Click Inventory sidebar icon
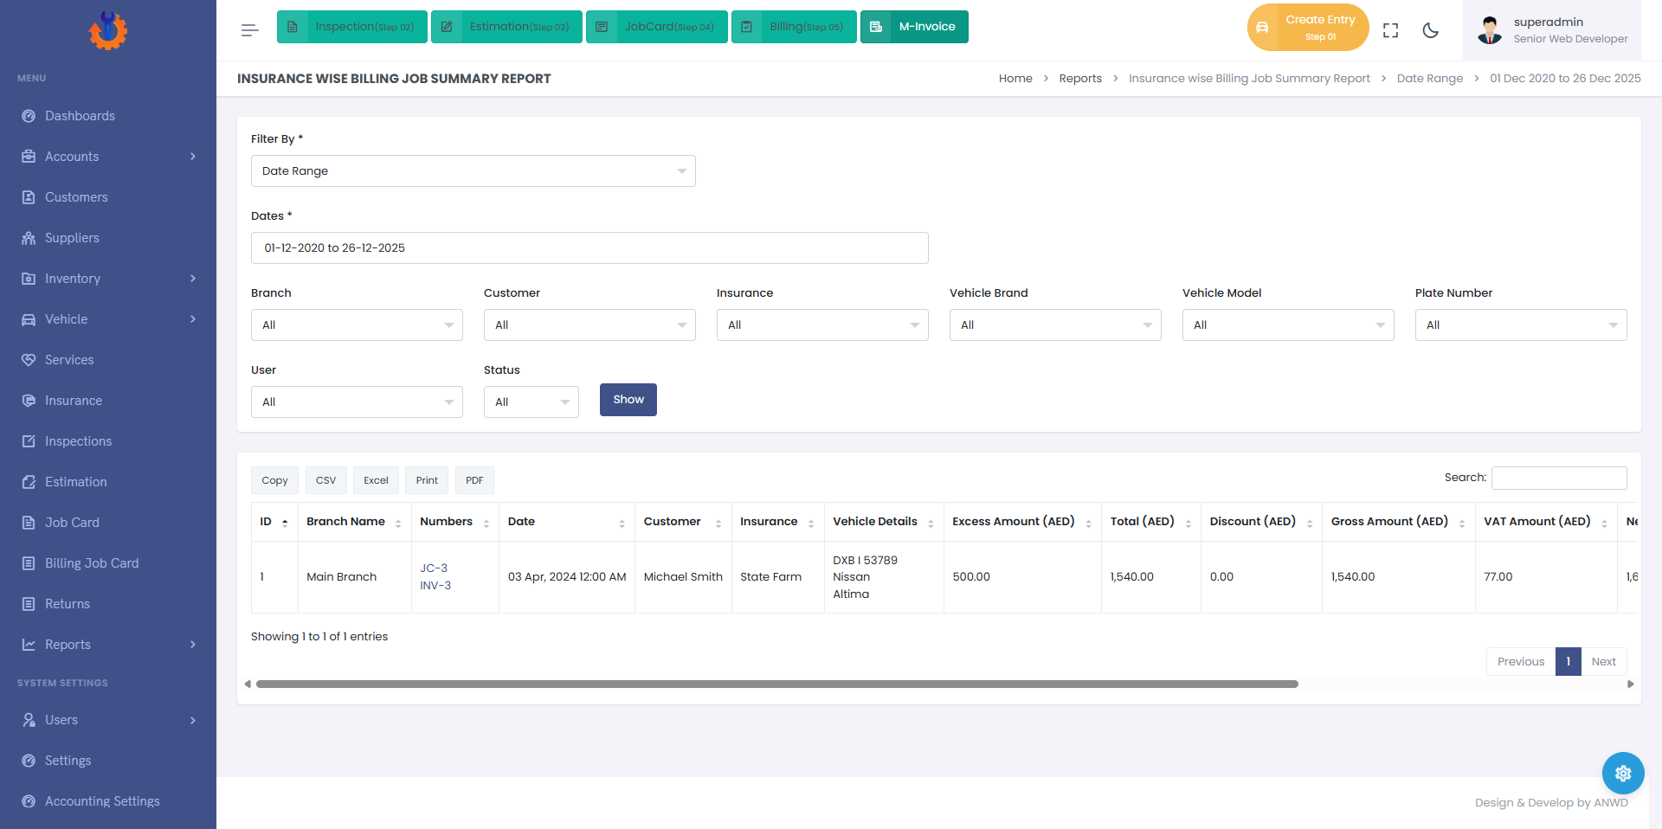The height and width of the screenshot is (829, 1662). pos(29,279)
